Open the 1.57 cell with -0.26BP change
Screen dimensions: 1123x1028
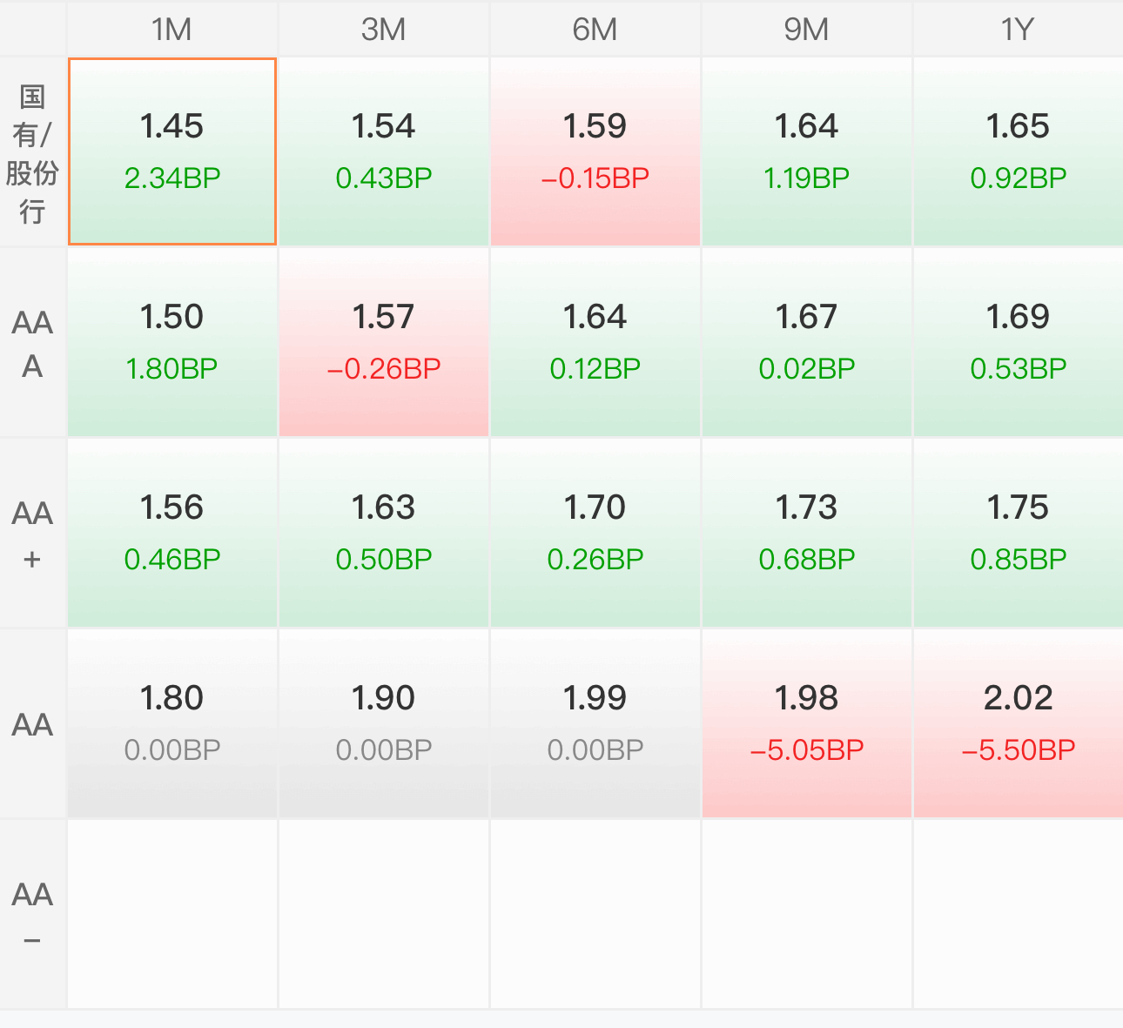point(384,342)
